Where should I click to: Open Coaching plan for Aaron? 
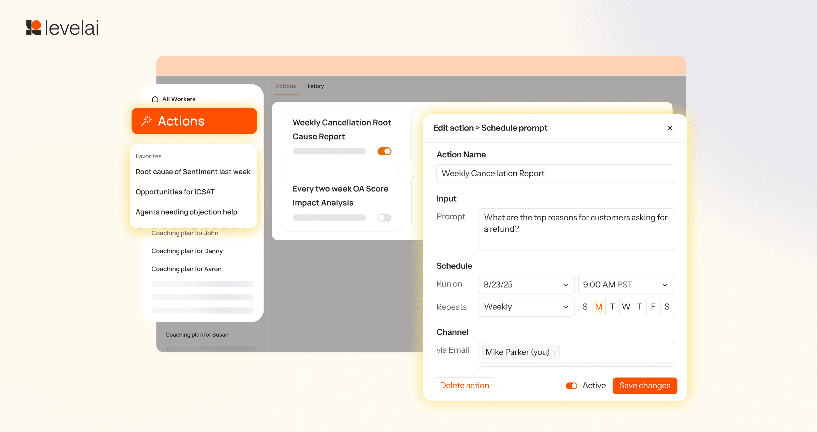[186, 269]
